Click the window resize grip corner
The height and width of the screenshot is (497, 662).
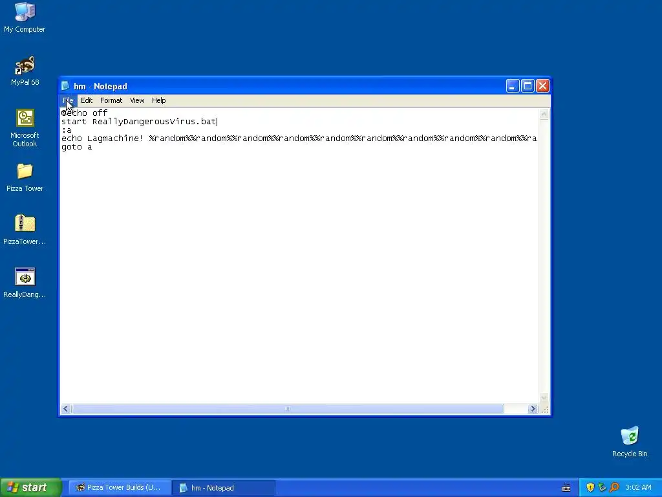(545, 410)
